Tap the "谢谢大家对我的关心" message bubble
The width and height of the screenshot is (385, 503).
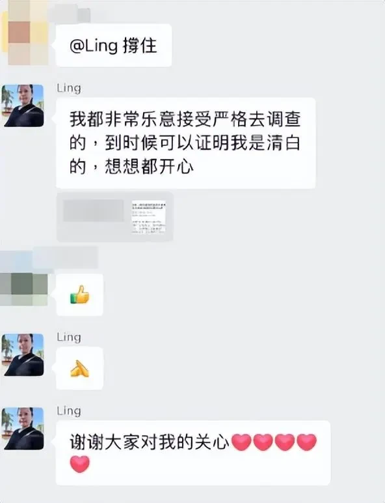pyautogui.click(x=193, y=453)
